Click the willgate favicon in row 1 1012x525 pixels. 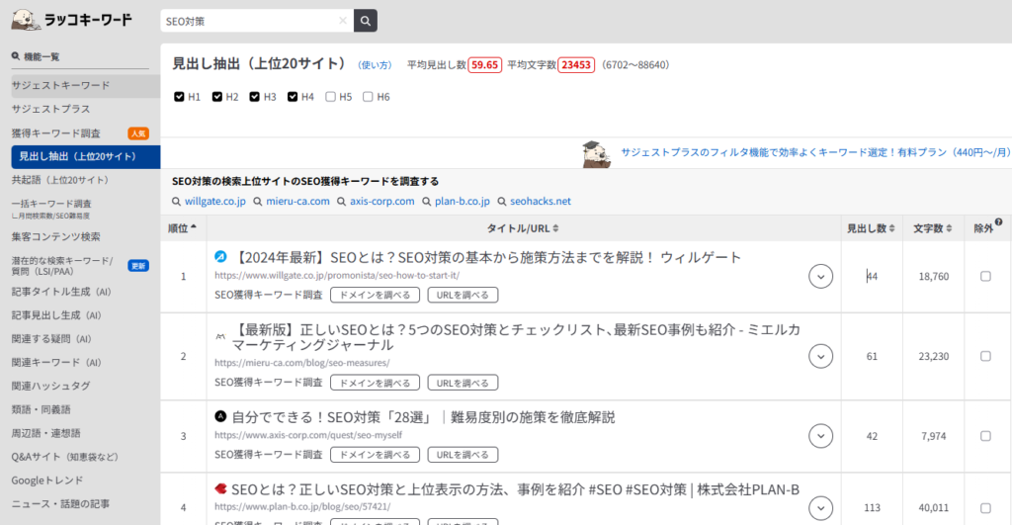point(220,257)
